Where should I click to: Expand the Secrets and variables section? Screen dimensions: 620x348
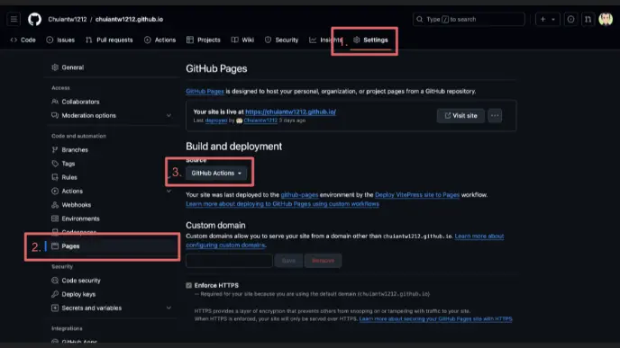[169, 308]
